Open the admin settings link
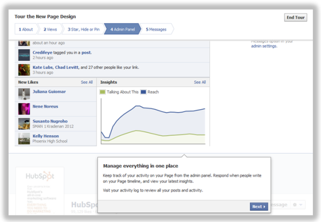 pos(264,47)
